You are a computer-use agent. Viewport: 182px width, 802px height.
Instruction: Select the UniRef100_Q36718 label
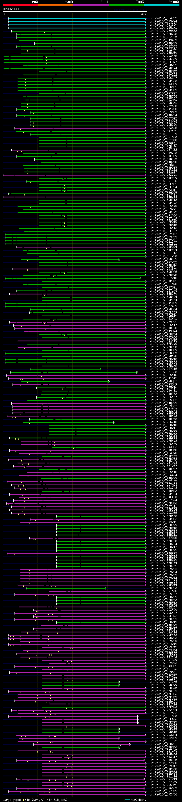(x=163, y=422)
